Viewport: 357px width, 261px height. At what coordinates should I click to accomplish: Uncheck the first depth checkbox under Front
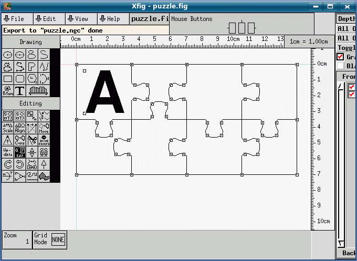coord(352,87)
